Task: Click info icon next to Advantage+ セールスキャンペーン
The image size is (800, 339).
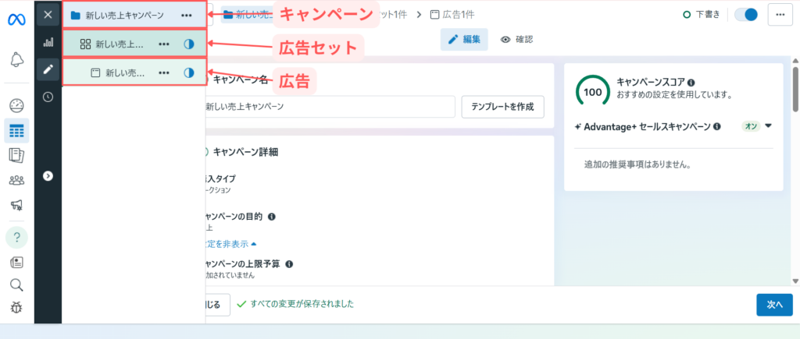Action: (717, 126)
